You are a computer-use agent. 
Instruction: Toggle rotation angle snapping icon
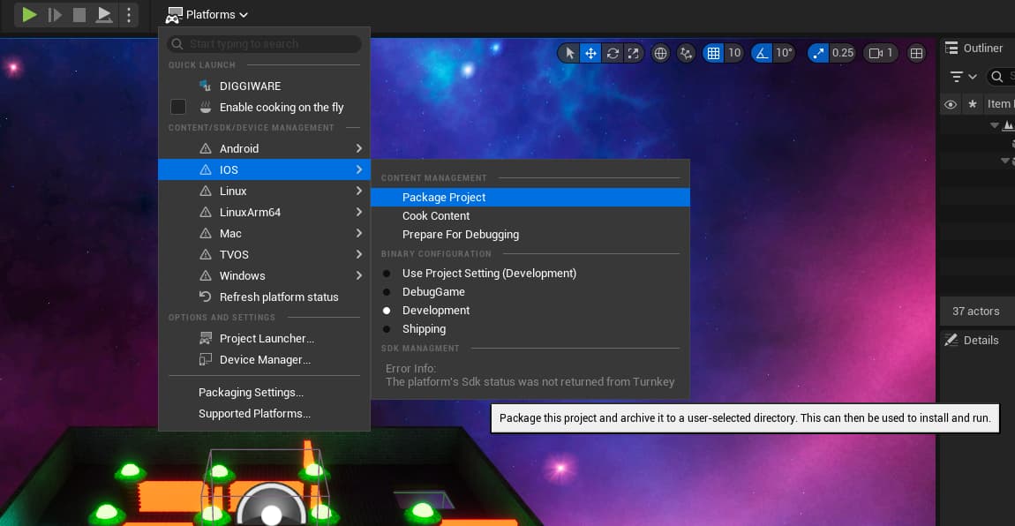coord(762,53)
